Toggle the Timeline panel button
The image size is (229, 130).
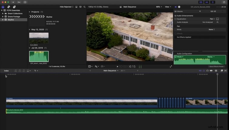coord(207,2)
